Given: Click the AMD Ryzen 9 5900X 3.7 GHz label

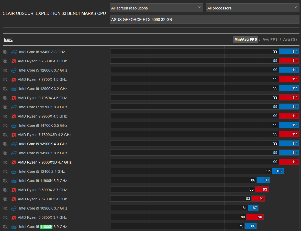Looking at the screenshot, I should [x=42, y=190].
